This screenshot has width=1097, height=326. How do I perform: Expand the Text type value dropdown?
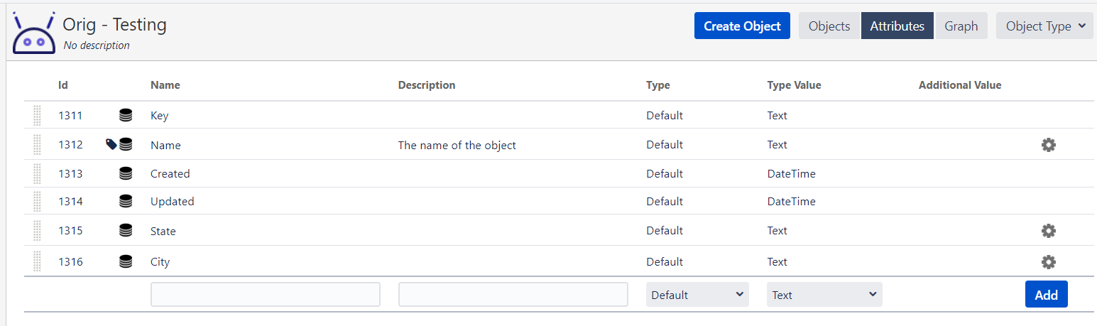pos(824,294)
